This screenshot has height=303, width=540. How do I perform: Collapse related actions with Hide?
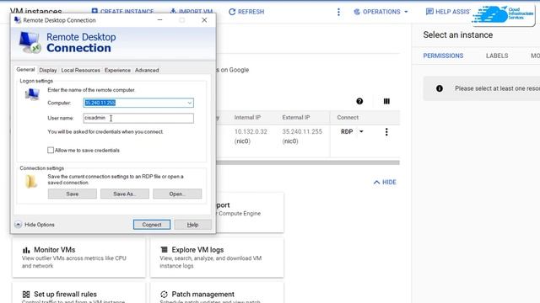coord(385,182)
